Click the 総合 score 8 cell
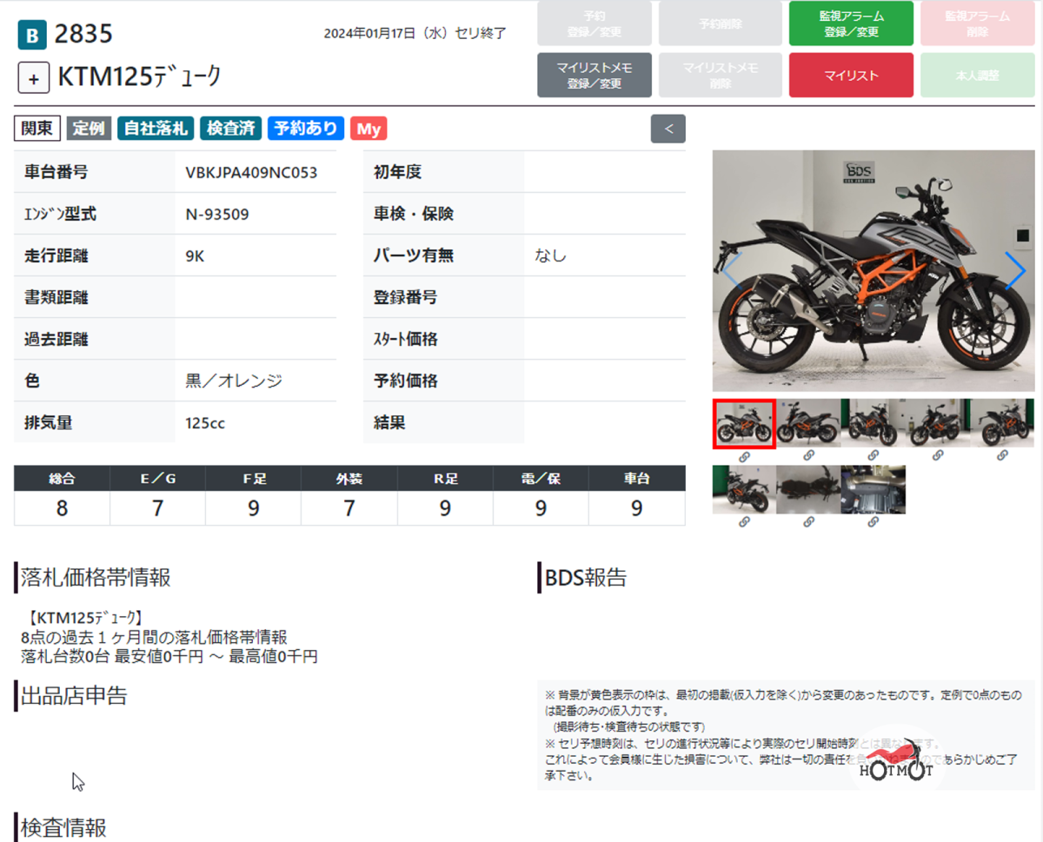 [x=62, y=508]
